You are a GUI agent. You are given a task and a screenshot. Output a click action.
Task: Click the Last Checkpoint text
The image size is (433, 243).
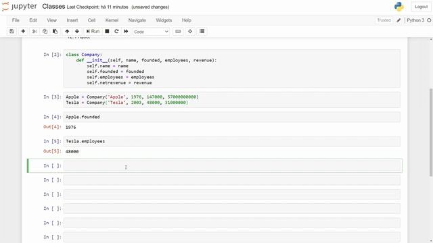coord(97,7)
